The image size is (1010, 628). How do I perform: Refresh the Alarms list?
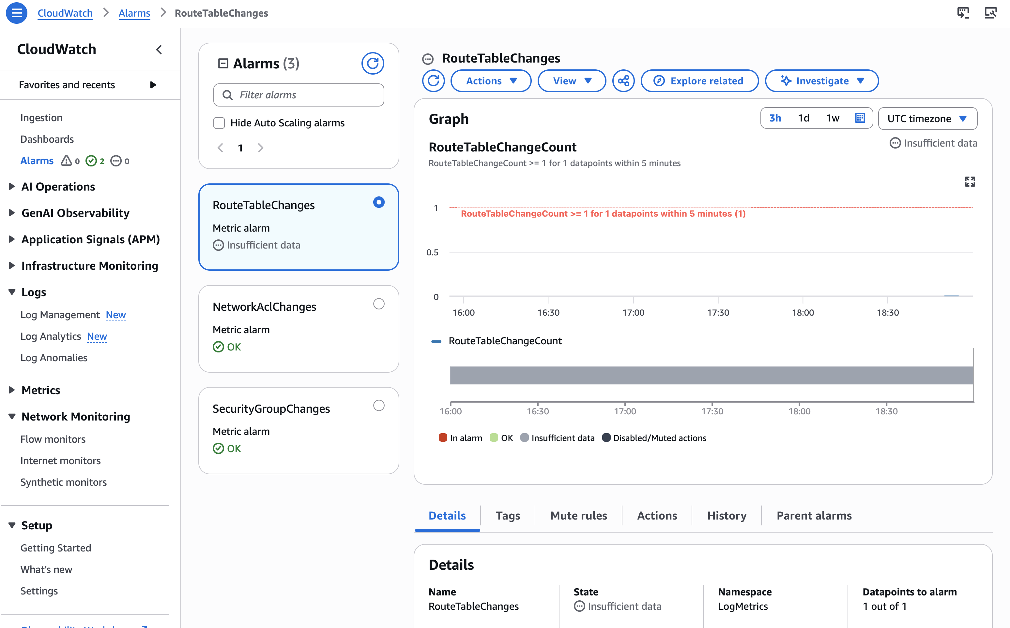(x=372, y=63)
